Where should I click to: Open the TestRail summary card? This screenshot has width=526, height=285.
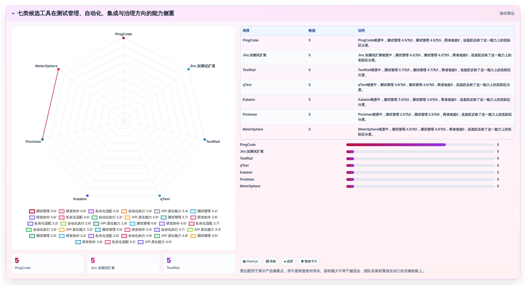199,264
